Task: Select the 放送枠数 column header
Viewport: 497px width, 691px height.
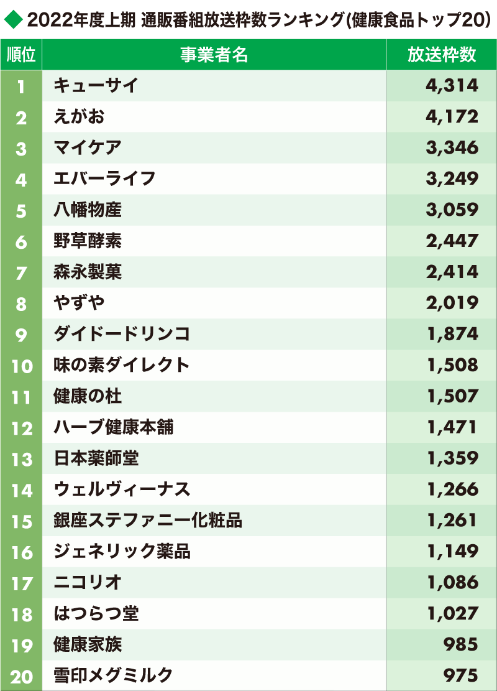Action: coord(442,55)
